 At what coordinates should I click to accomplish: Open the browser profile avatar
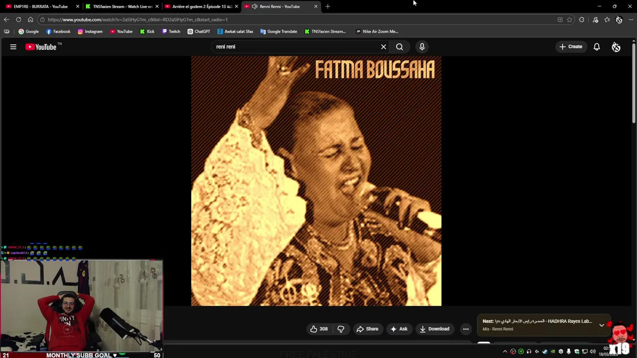(x=619, y=19)
